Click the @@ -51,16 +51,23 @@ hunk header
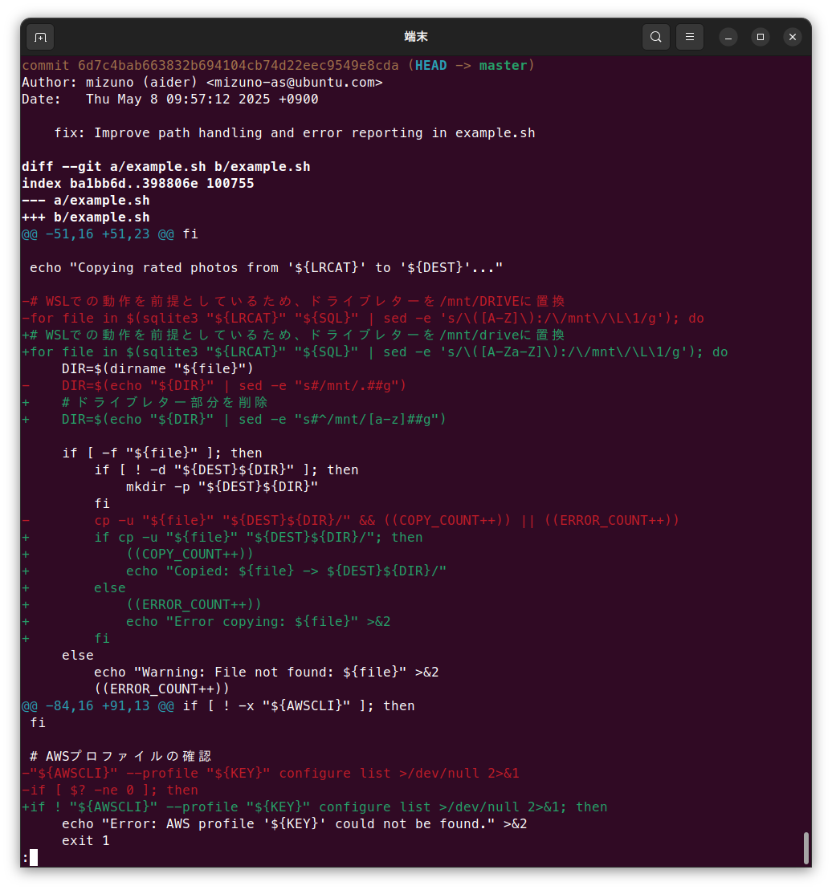Image resolution: width=832 pixels, height=890 pixels. click(98, 234)
